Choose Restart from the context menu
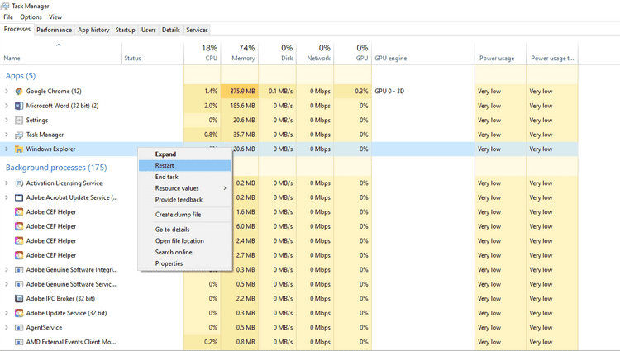This screenshot has width=620, height=351. pyautogui.click(x=184, y=166)
